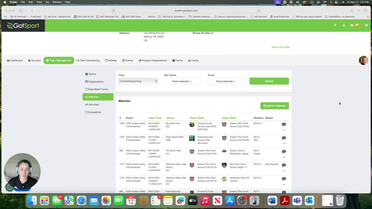The width and height of the screenshot is (372, 209).
Task: Expand more options under match 889
Action: point(284,157)
